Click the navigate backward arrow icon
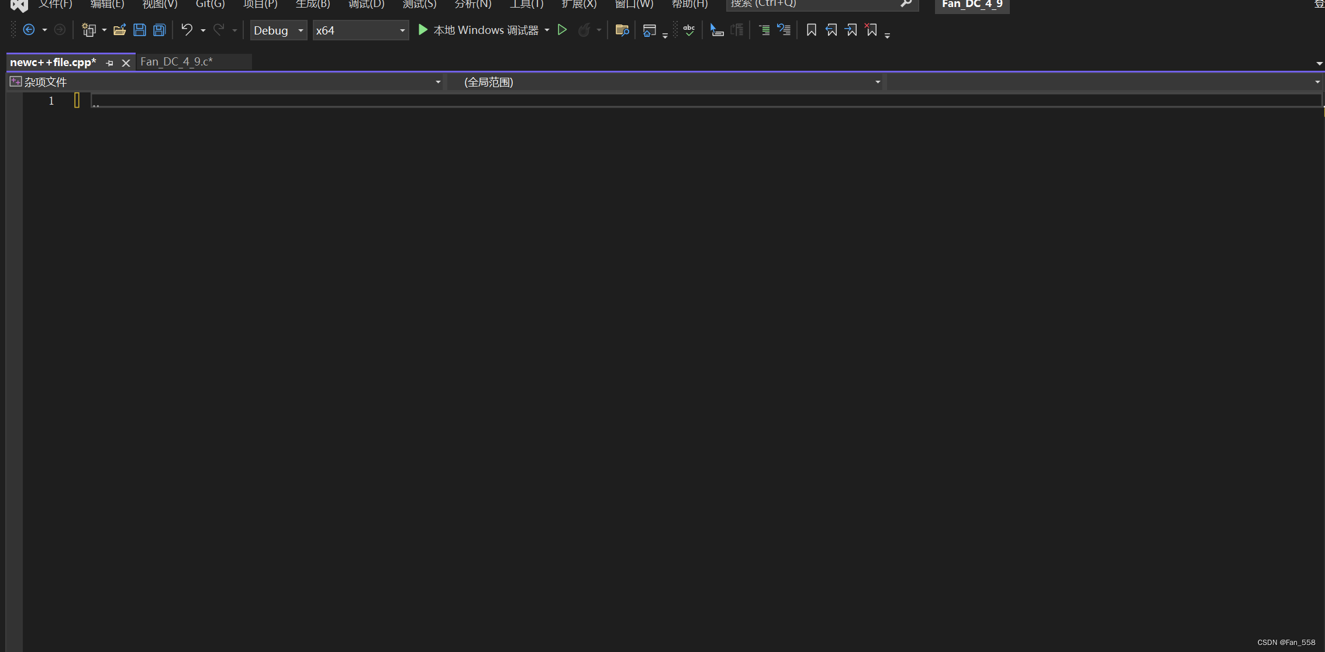The height and width of the screenshot is (652, 1325). point(29,30)
